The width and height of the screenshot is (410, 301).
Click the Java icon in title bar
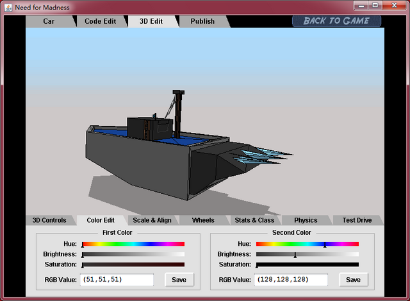click(x=8, y=7)
